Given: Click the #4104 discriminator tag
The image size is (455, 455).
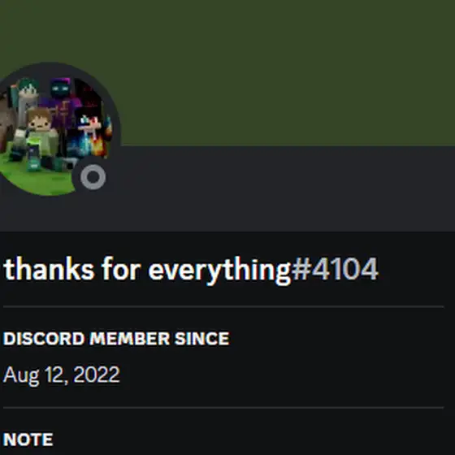Looking at the screenshot, I should (335, 269).
